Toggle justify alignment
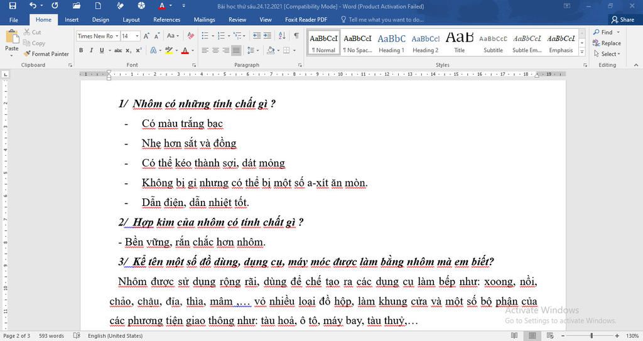The image size is (643, 341). [x=236, y=50]
